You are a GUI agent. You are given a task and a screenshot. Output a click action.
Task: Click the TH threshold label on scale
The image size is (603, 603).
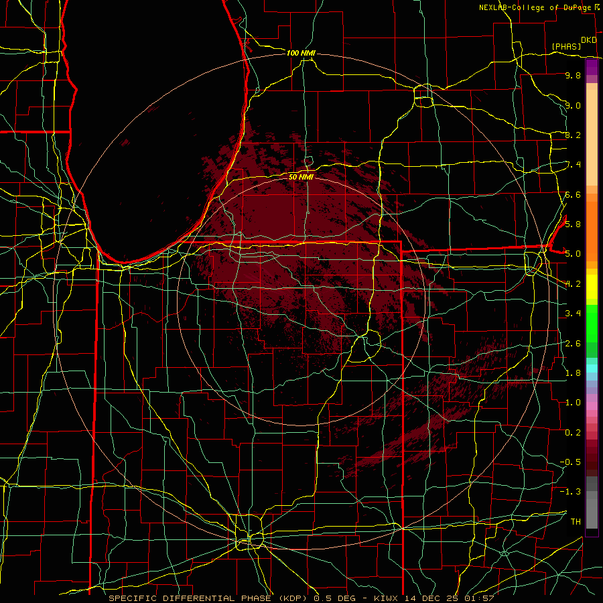[576, 521]
